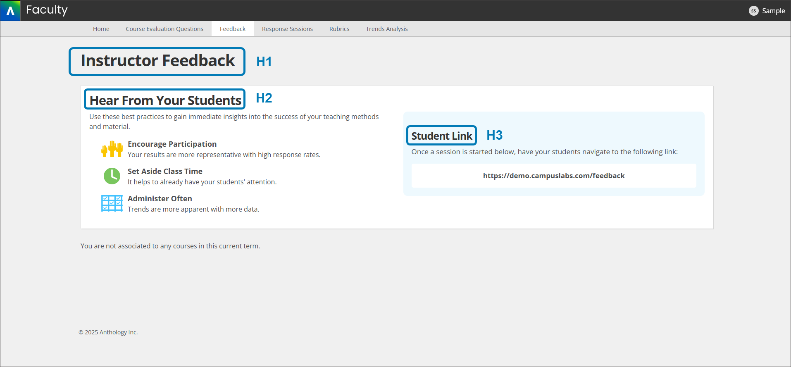This screenshot has width=791, height=367.
Task: Click the Student Link heading
Action: click(x=442, y=136)
